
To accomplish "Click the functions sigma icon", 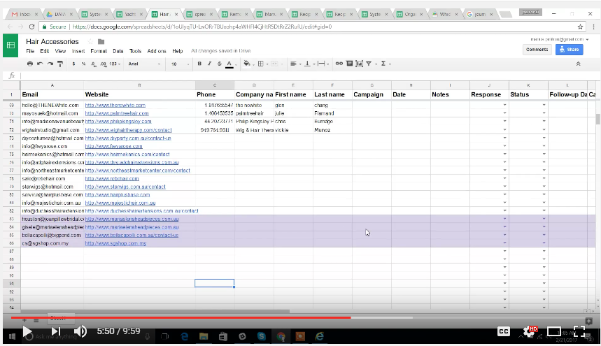I will point(383,64).
